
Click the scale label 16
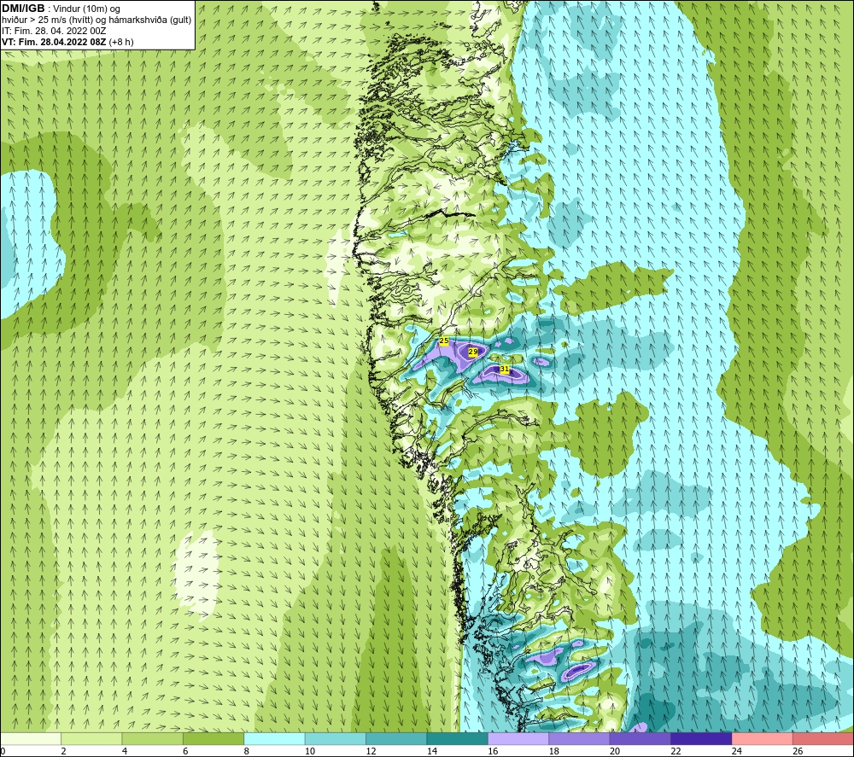[493, 751]
